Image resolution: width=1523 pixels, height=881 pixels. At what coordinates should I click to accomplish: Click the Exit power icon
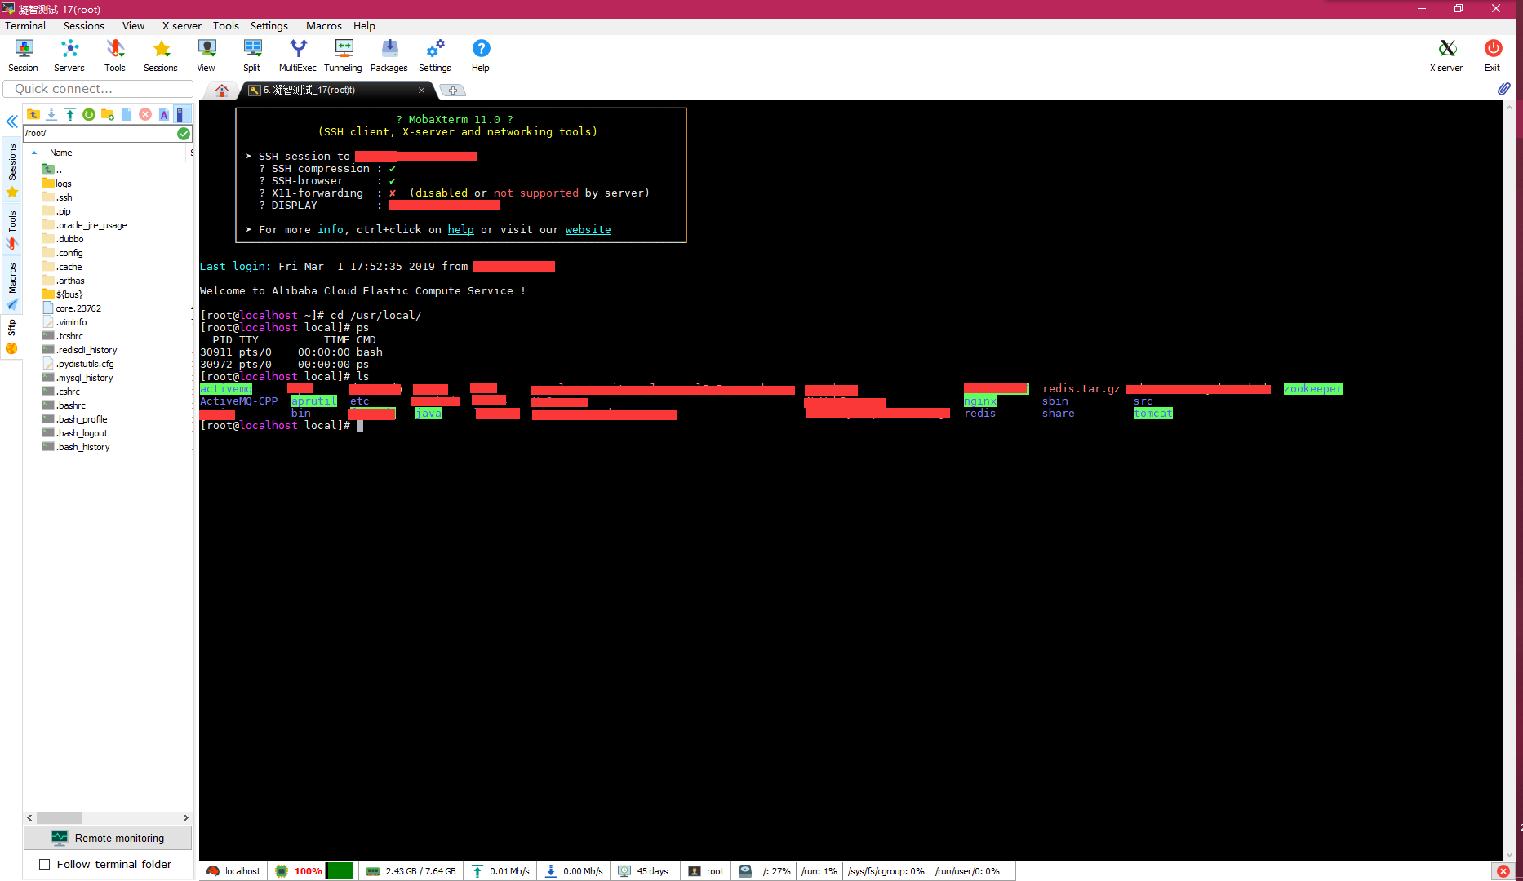(1493, 56)
